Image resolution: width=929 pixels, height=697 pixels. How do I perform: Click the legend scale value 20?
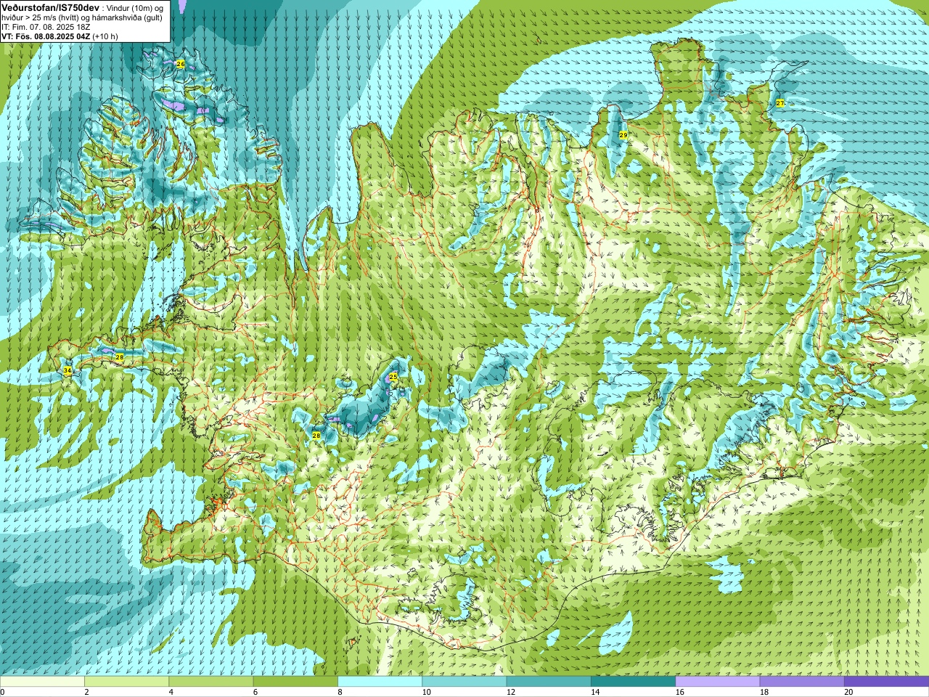tap(848, 692)
